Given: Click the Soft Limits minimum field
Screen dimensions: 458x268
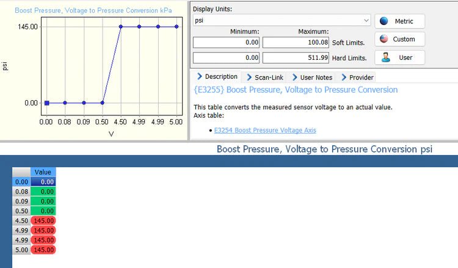Looking at the screenshot, I should (227, 43).
